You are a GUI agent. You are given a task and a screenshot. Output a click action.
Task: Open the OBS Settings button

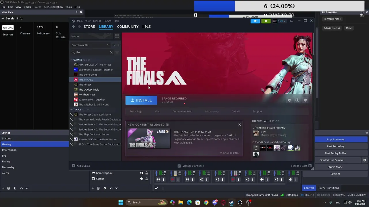tap(335, 174)
